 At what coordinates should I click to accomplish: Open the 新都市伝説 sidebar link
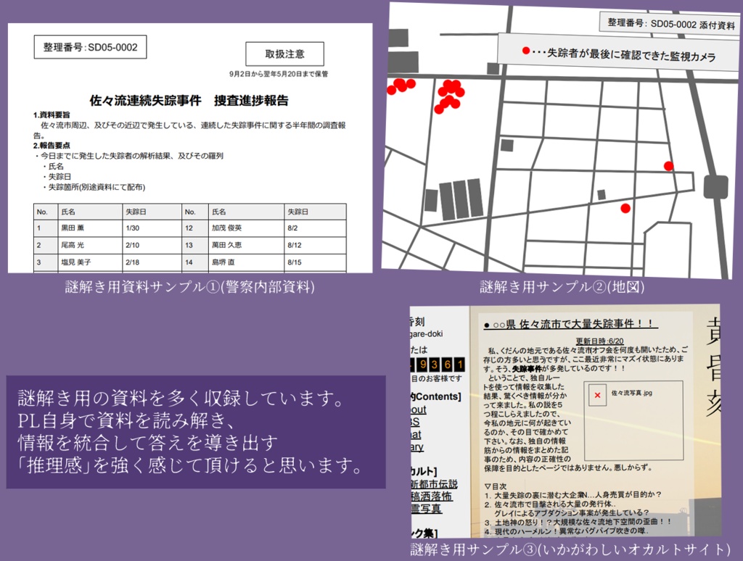click(x=434, y=484)
